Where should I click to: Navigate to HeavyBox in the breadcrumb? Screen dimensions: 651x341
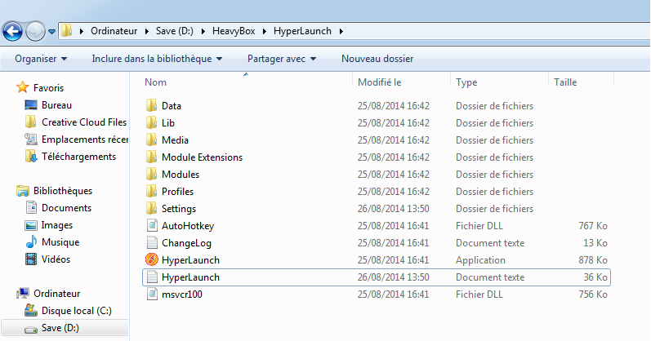point(234,31)
